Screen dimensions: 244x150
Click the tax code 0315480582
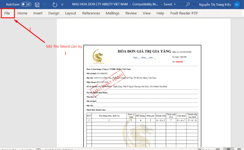(102, 74)
